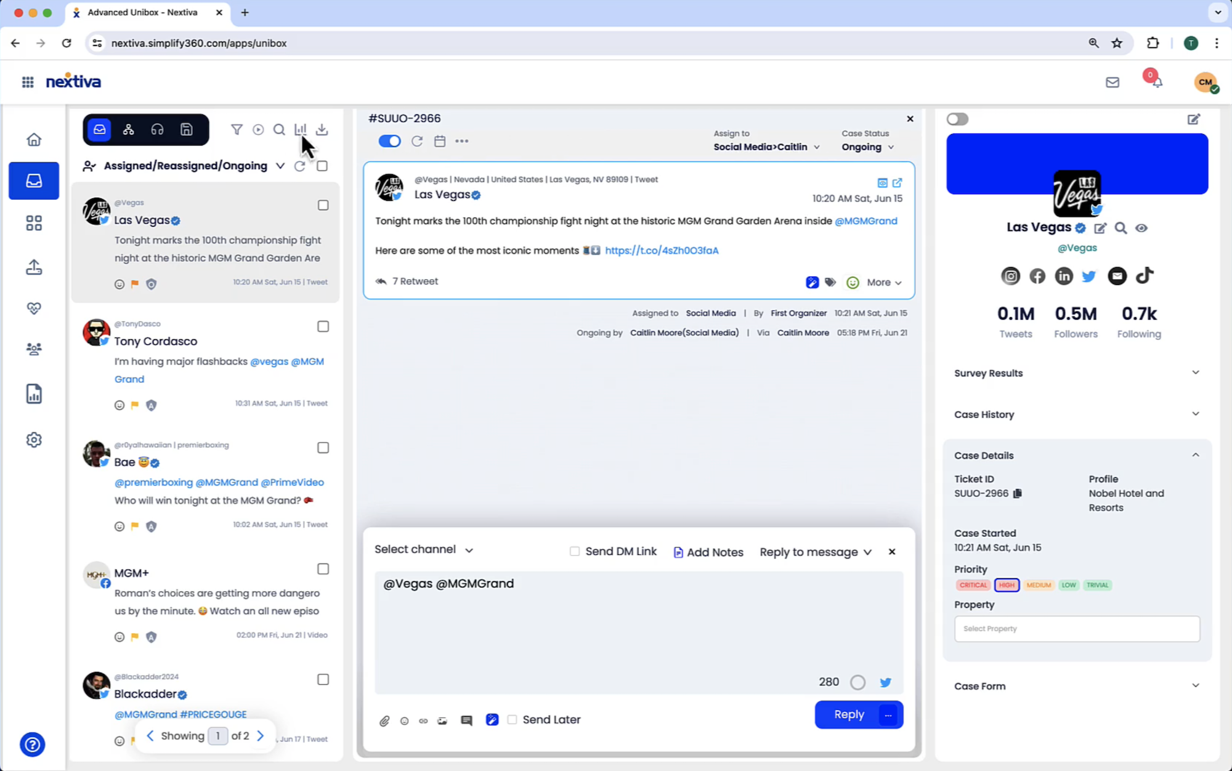Screen dimensions: 1232x771
Task: Set priority to LOW
Action: pos(1069,585)
